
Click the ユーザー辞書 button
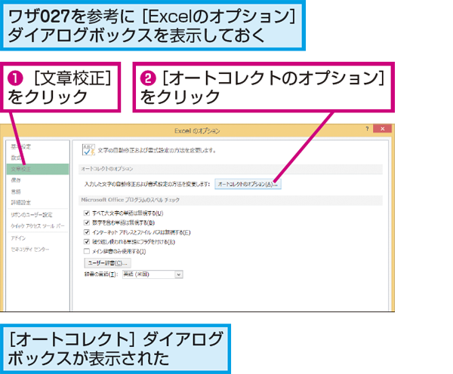[x=107, y=263]
